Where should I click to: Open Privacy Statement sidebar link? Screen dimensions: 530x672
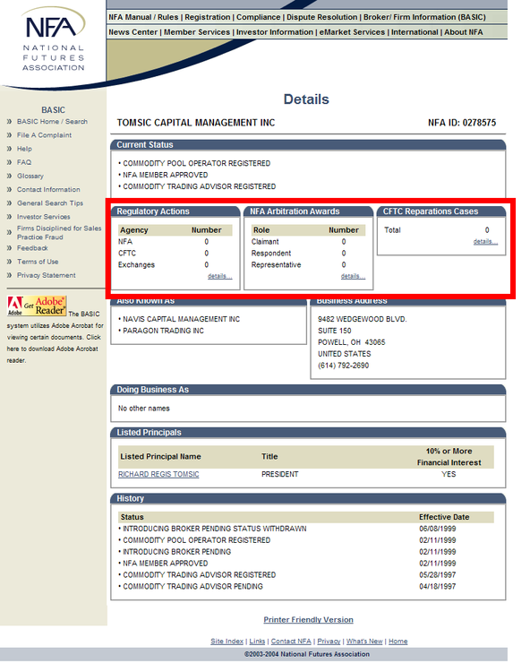[47, 275]
